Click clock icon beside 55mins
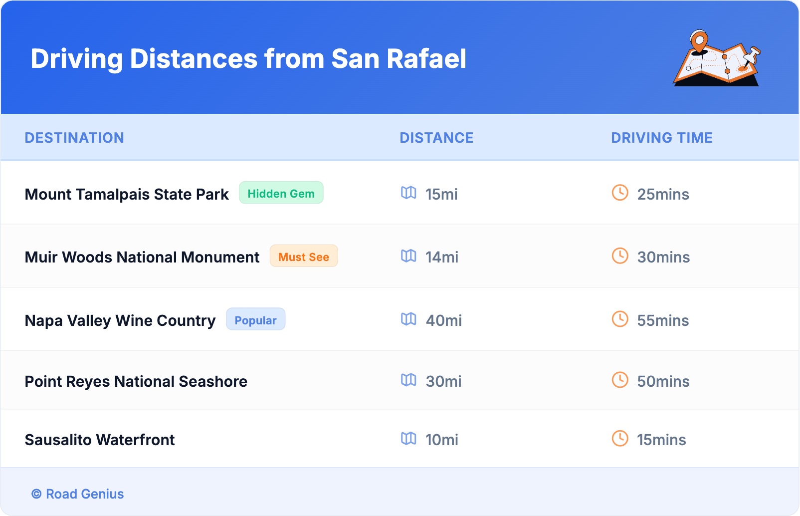The width and height of the screenshot is (800, 516). 620,319
